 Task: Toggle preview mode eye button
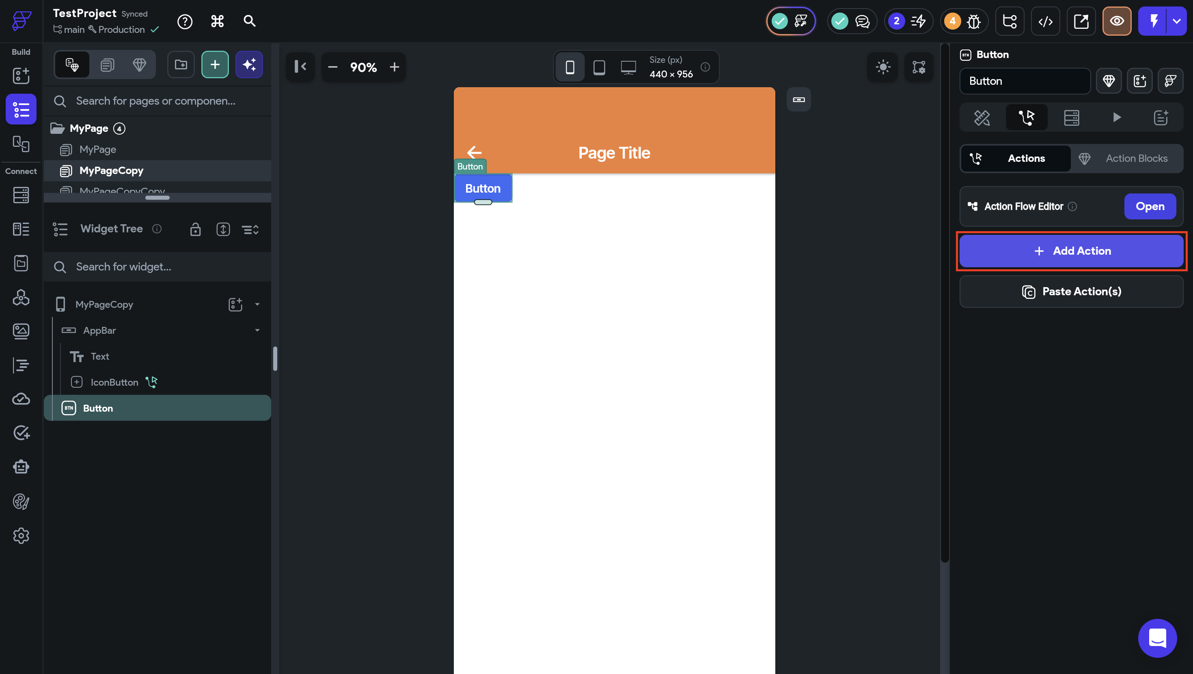click(x=1117, y=21)
